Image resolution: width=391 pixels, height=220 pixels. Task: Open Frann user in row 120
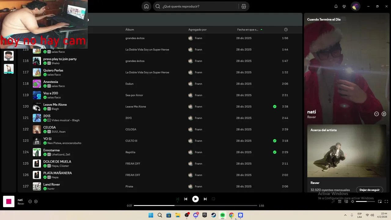(198, 107)
